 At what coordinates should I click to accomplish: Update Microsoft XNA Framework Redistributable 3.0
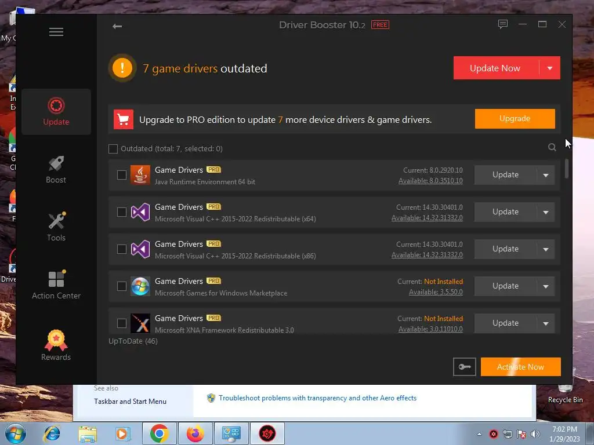coord(505,323)
